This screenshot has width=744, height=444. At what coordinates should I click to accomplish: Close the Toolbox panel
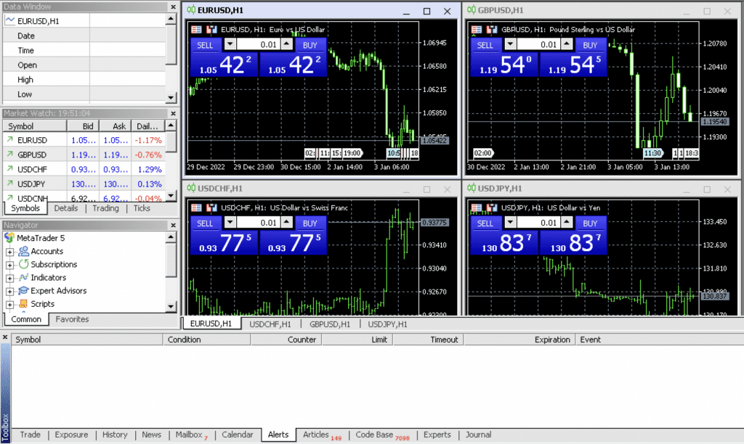(5, 337)
